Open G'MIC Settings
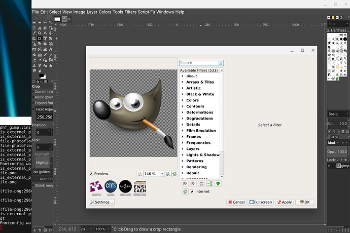The height and width of the screenshot is (233, 350). click(x=102, y=202)
